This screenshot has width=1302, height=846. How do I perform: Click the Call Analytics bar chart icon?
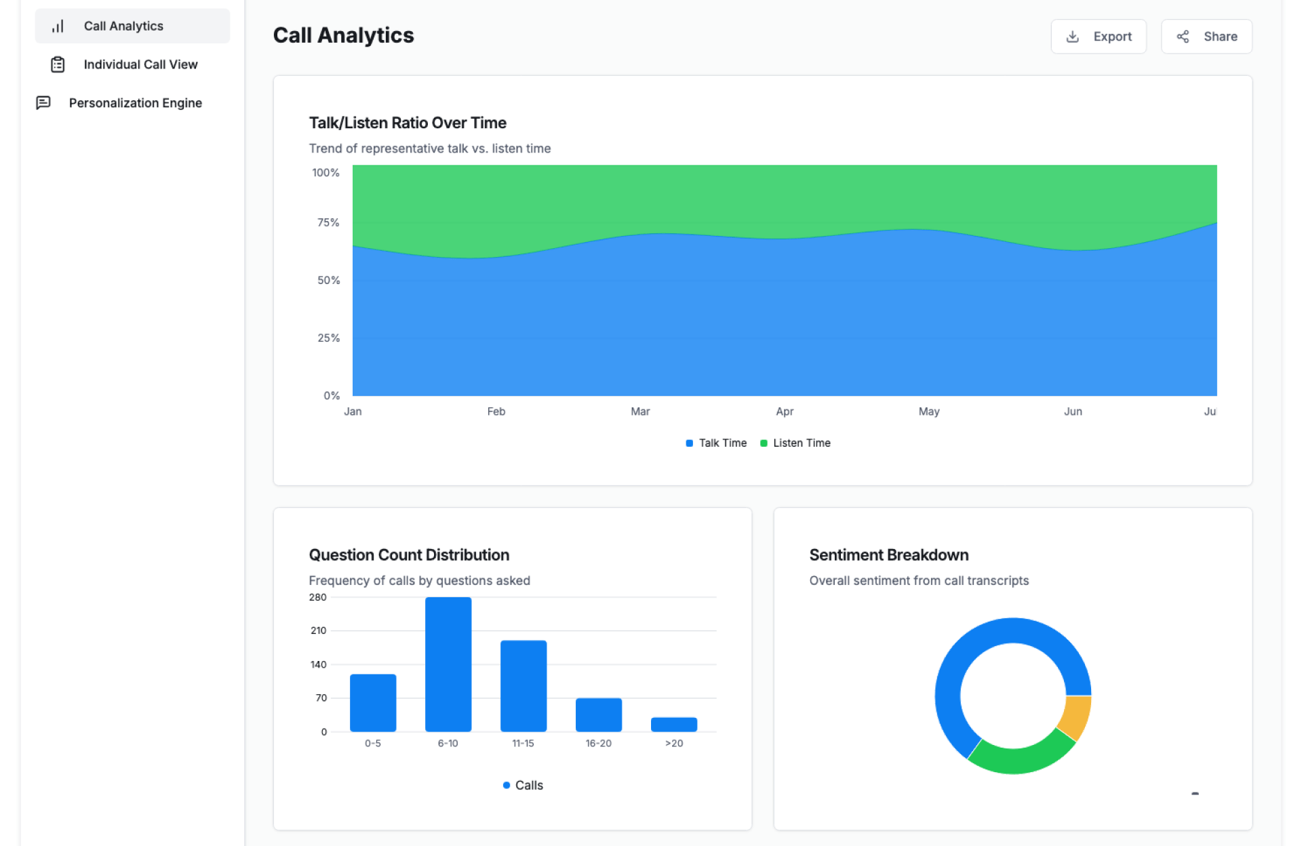click(58, 26)
